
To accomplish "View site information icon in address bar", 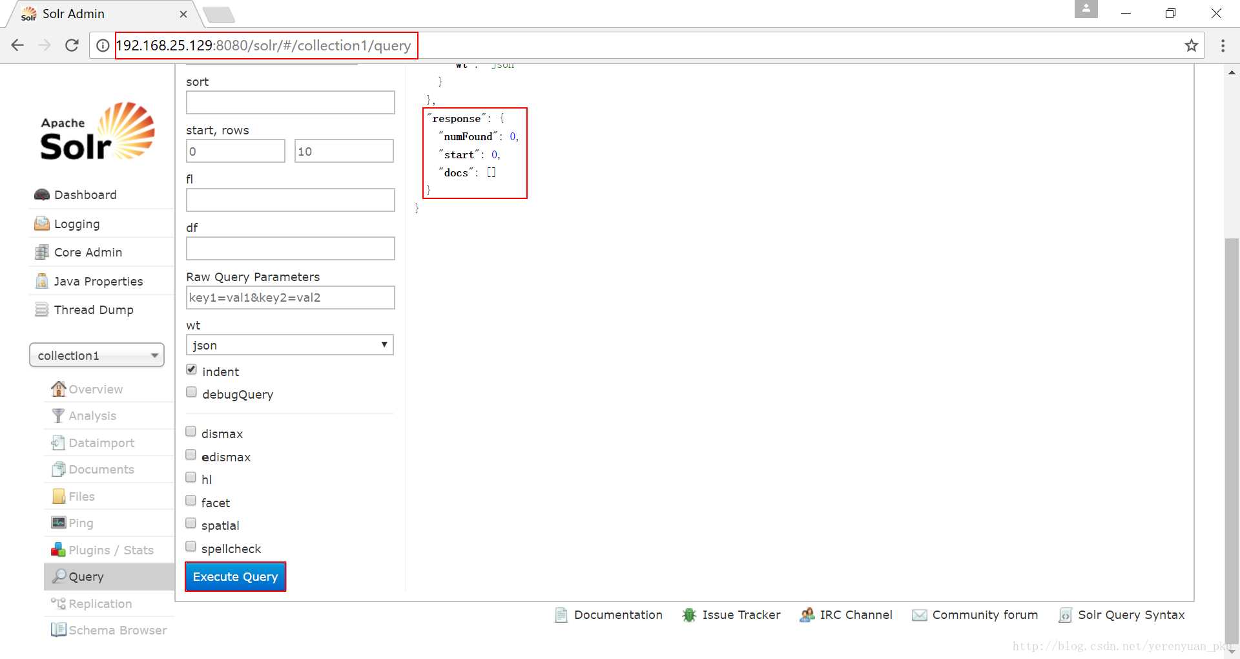I will (102, 45).
